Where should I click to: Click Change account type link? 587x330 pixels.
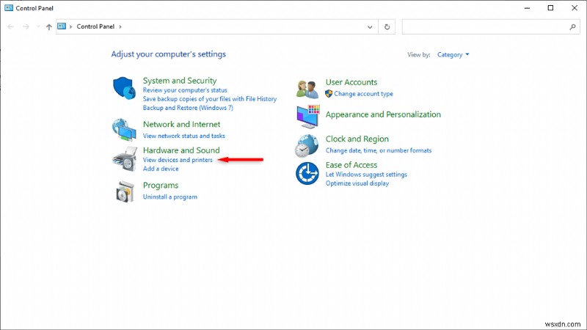coord(363,94)
